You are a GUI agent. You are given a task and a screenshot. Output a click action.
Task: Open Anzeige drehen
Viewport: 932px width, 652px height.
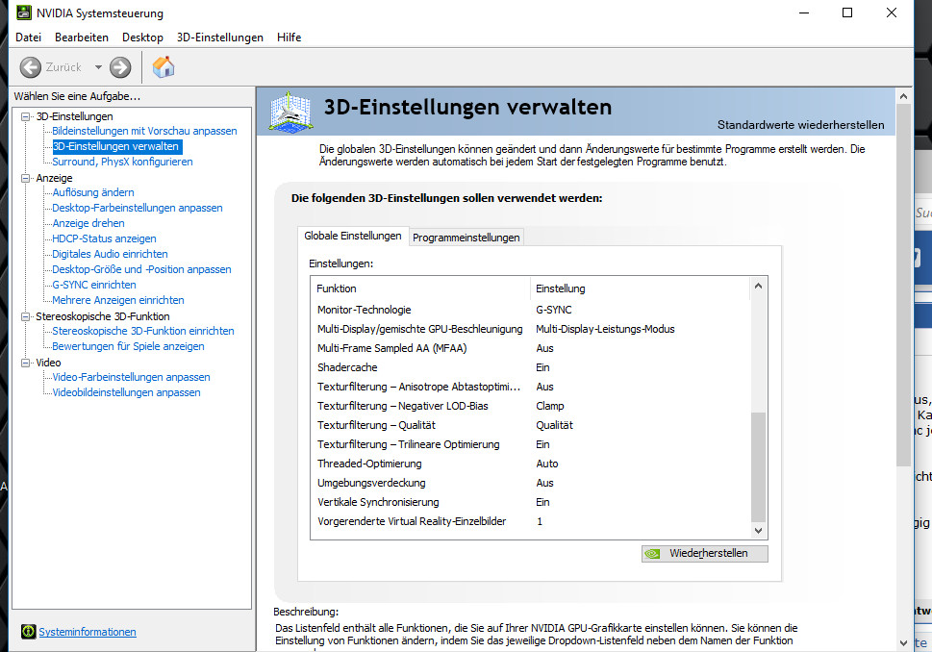[x=88, y=223]
